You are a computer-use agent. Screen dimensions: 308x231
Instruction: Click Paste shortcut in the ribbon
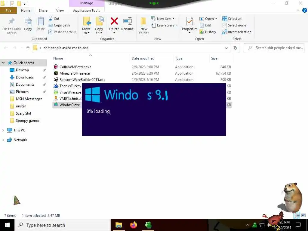[62, 32]
